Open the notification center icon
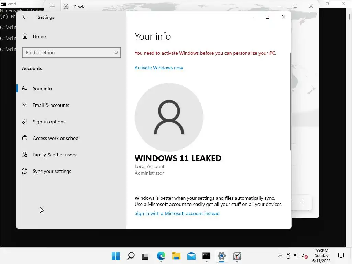This screenshot has width=352, height=264. coord(341,256)
